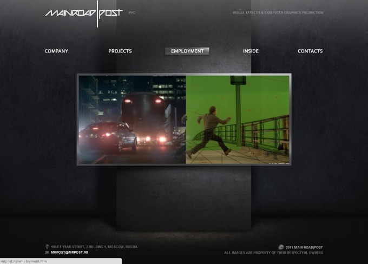Select the highlighted Employment menu item
This screenshot has width=368, height=264.
pos(187,51)
